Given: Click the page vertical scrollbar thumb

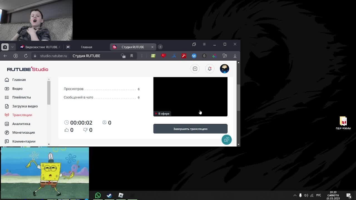Looking at the screenshot, I should point(238,98).
